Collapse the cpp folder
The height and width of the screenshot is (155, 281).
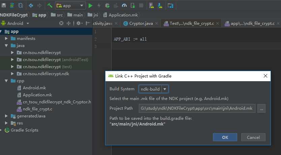6,81
